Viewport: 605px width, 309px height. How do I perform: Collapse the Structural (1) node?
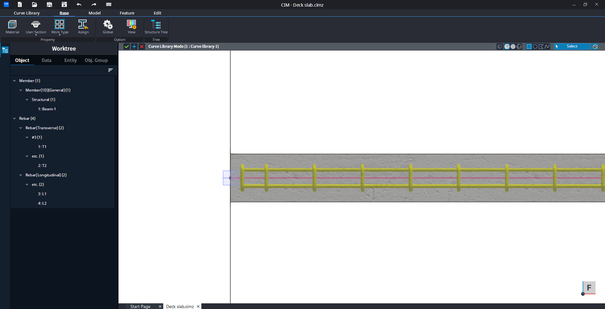tap(27, 100)
